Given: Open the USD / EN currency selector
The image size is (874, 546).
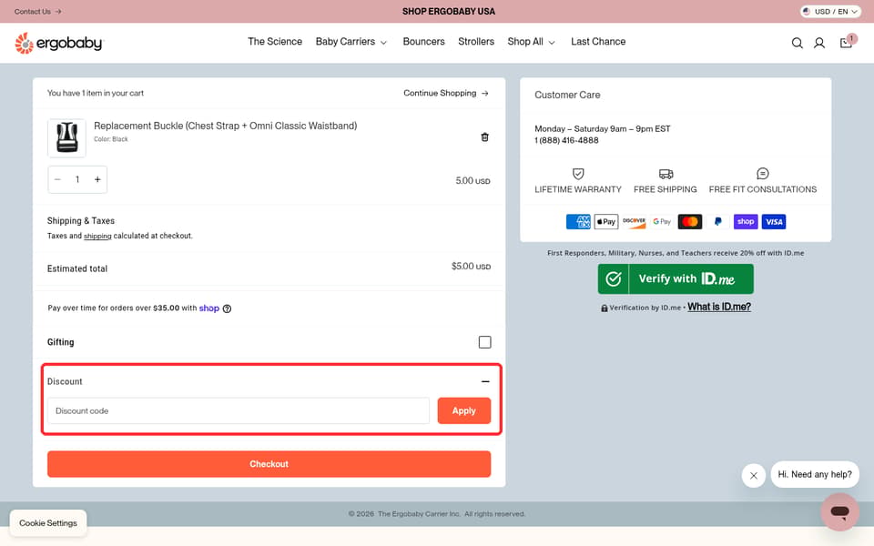Looking at the screenshot, I should [830, 11].
